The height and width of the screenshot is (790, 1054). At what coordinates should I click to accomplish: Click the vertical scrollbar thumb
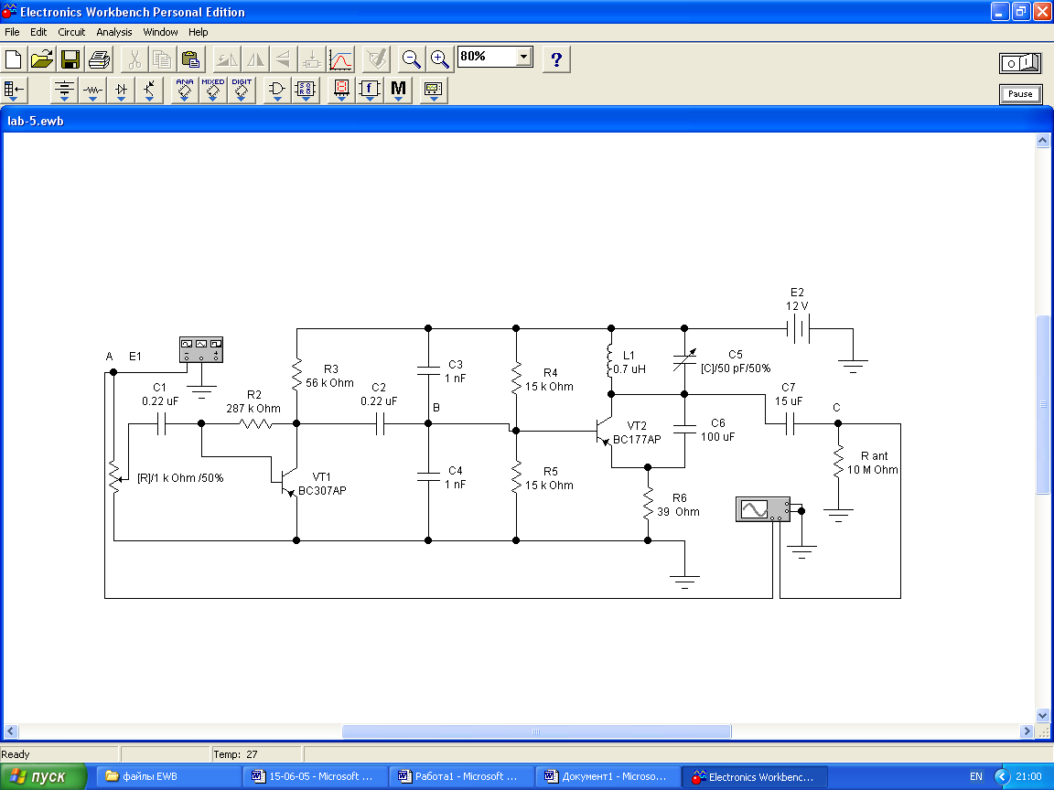[x=1043, y=404]
